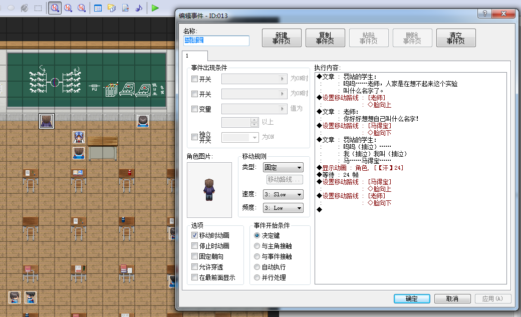This screenshot has width=521, height=317.
Task: Set map zoom to 1/2 scale
Action: click(x=68, y=8)
